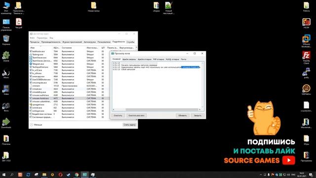Viewport: 316px width, 178px height.
Task: Select the Taskmgr.exe process row
Action: [x=70, y=54]
